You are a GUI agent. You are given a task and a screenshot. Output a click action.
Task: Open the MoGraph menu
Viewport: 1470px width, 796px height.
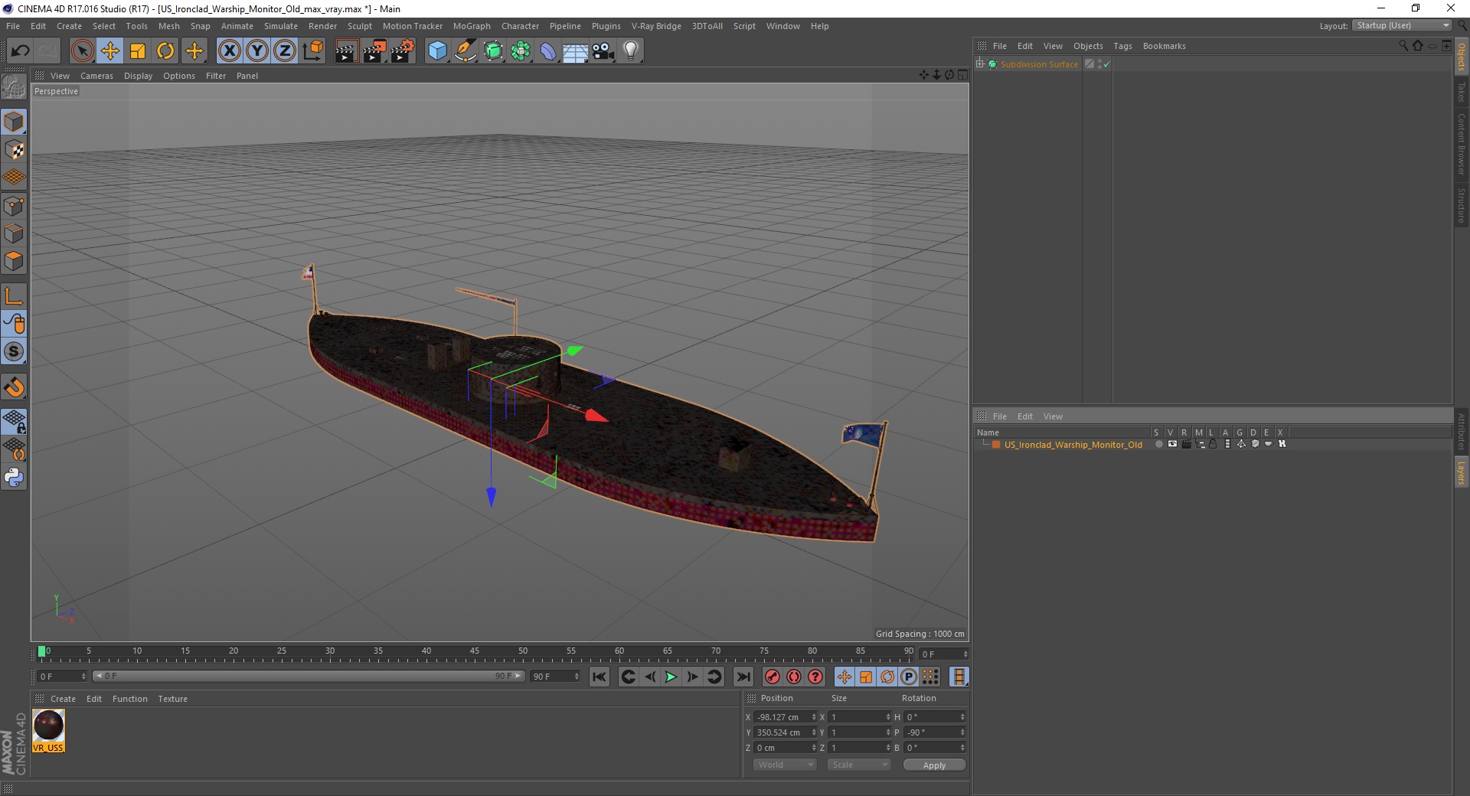(x=472, y=26)
